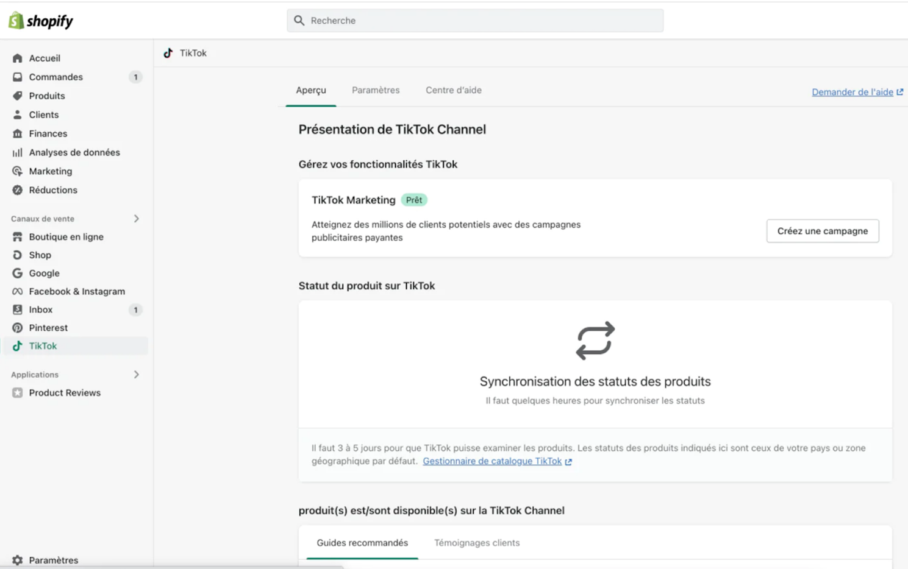Click external-link icon beside Demander de l'aide
Image resolution: width=908 pixels, height=569 pixels.
point(899,92)
